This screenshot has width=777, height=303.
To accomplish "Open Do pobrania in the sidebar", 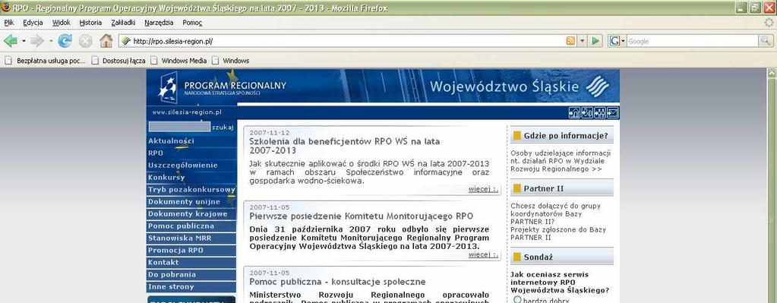I will click(191, 274).
